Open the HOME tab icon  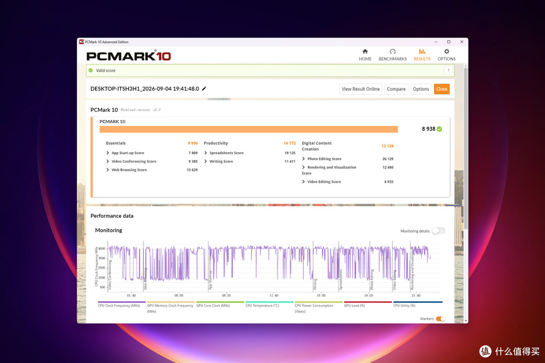(x=365, y=51)
